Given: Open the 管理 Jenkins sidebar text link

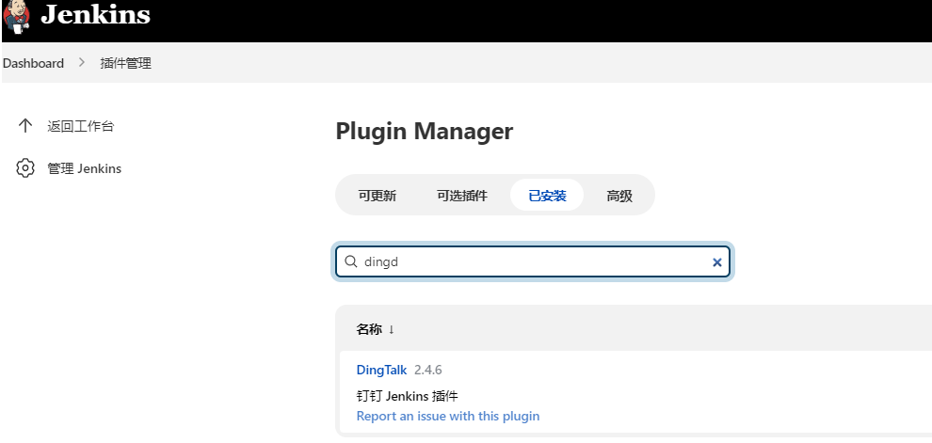Looking at the screenshot, I should [x=85, y=169].
